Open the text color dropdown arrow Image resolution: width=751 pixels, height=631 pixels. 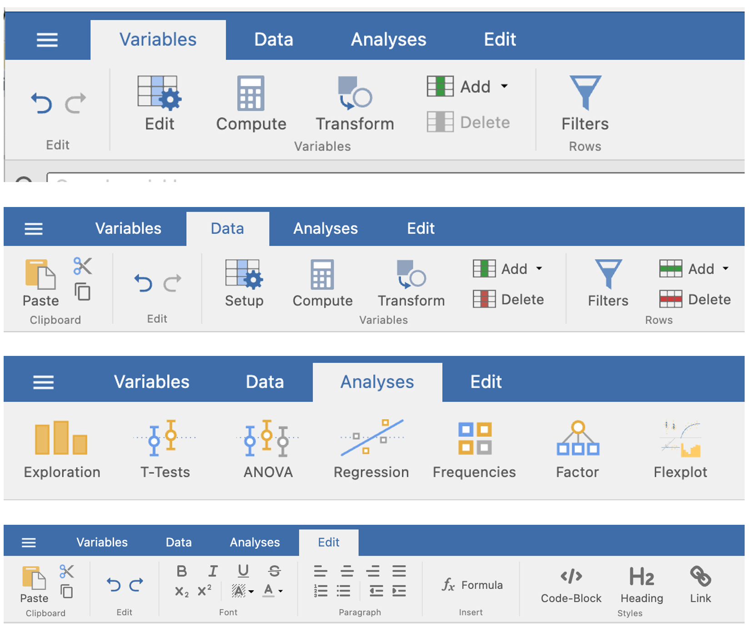click(x=280, y=591)
